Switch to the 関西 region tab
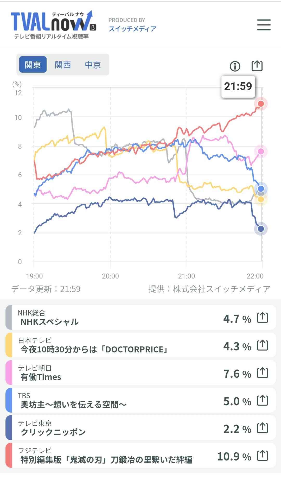Image resolution: width=281 pixels, height=487 pixels. (x=63, y=65)
